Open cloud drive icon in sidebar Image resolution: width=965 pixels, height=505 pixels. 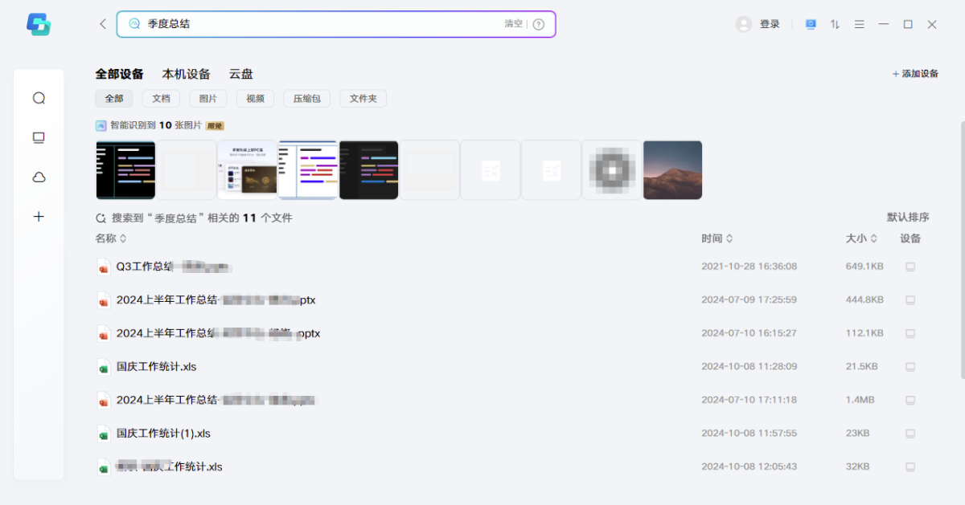click(39, 177)
